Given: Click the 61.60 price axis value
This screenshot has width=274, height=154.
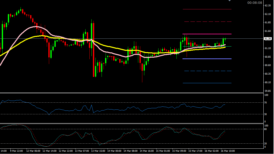Looking at the screenshot, I should pos(268,31).
